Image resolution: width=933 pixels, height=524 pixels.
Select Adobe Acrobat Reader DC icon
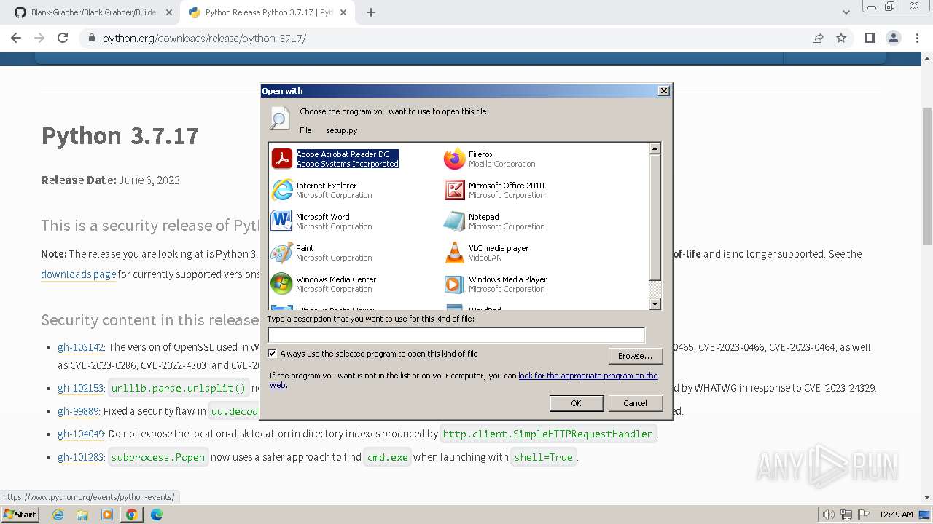point(282,159)
